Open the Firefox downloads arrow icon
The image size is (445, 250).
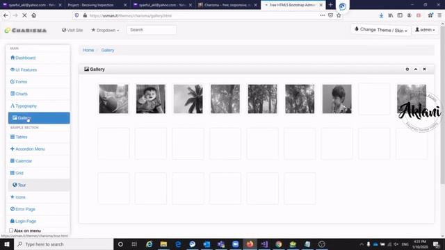(381, 15)
